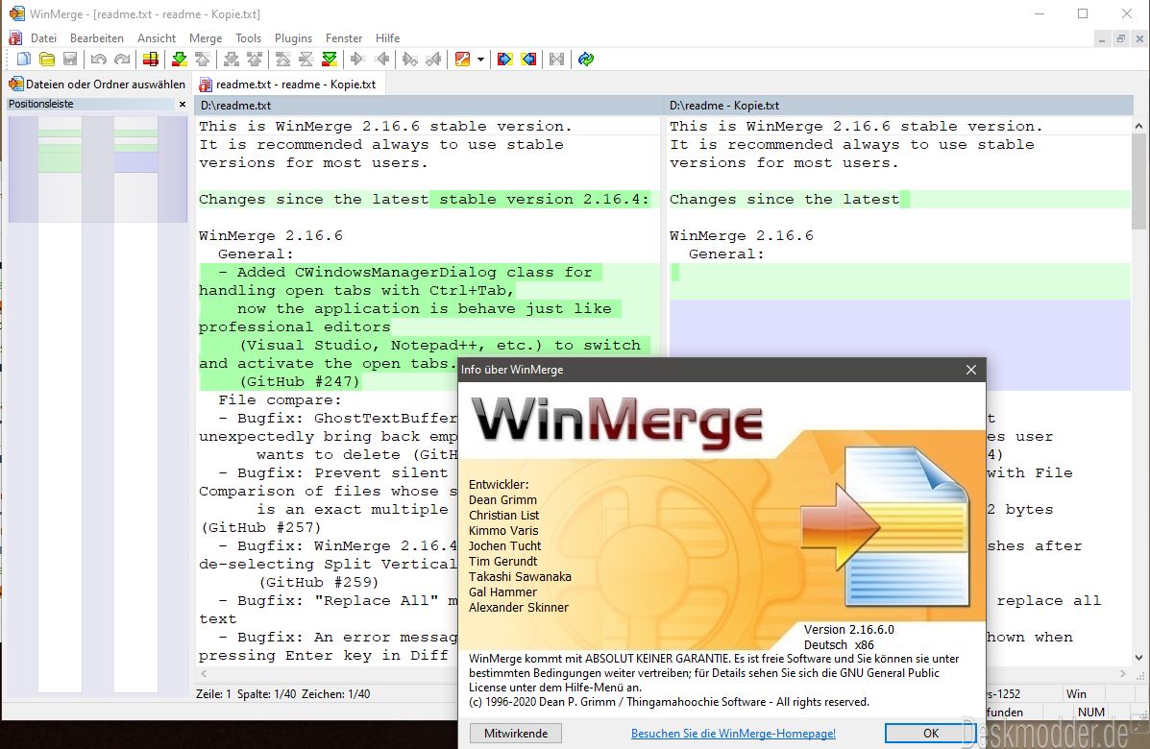Copy all differences to the right
The image size is (1150, 749).
[x=504, y=60]
